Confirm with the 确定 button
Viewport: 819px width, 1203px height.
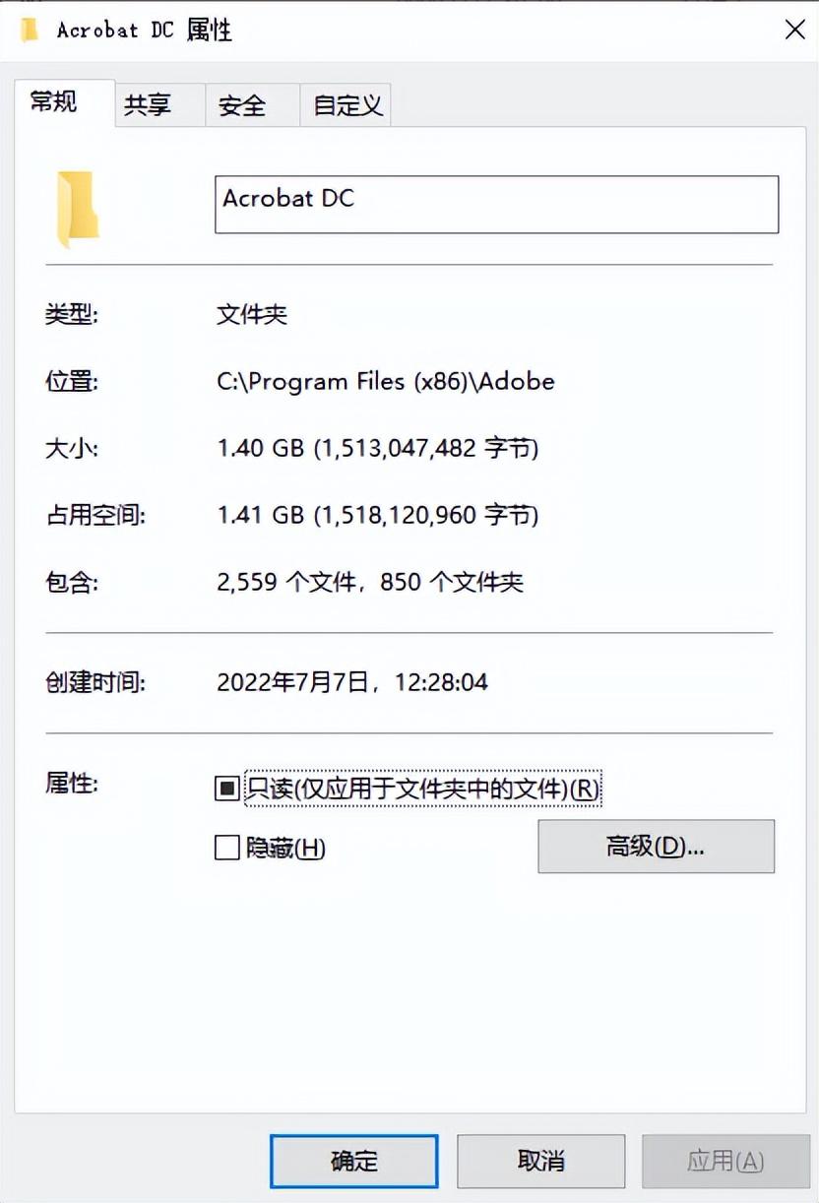(354, 1162)
